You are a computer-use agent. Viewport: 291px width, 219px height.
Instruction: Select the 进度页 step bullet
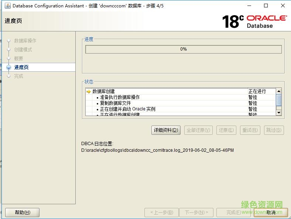click(8, 67)
